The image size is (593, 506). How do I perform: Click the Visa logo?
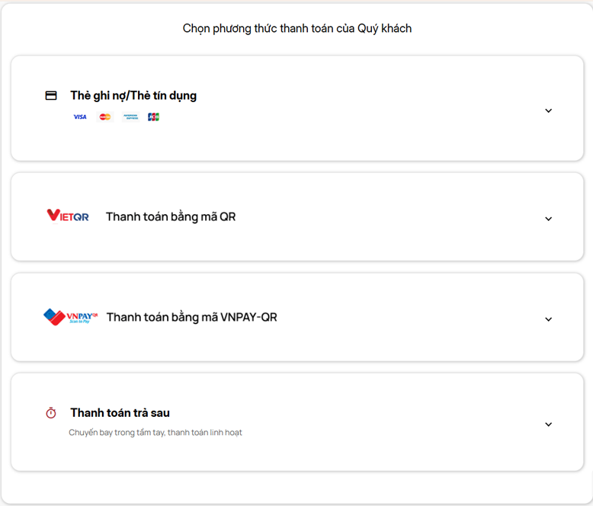click(x=80, y=117)
